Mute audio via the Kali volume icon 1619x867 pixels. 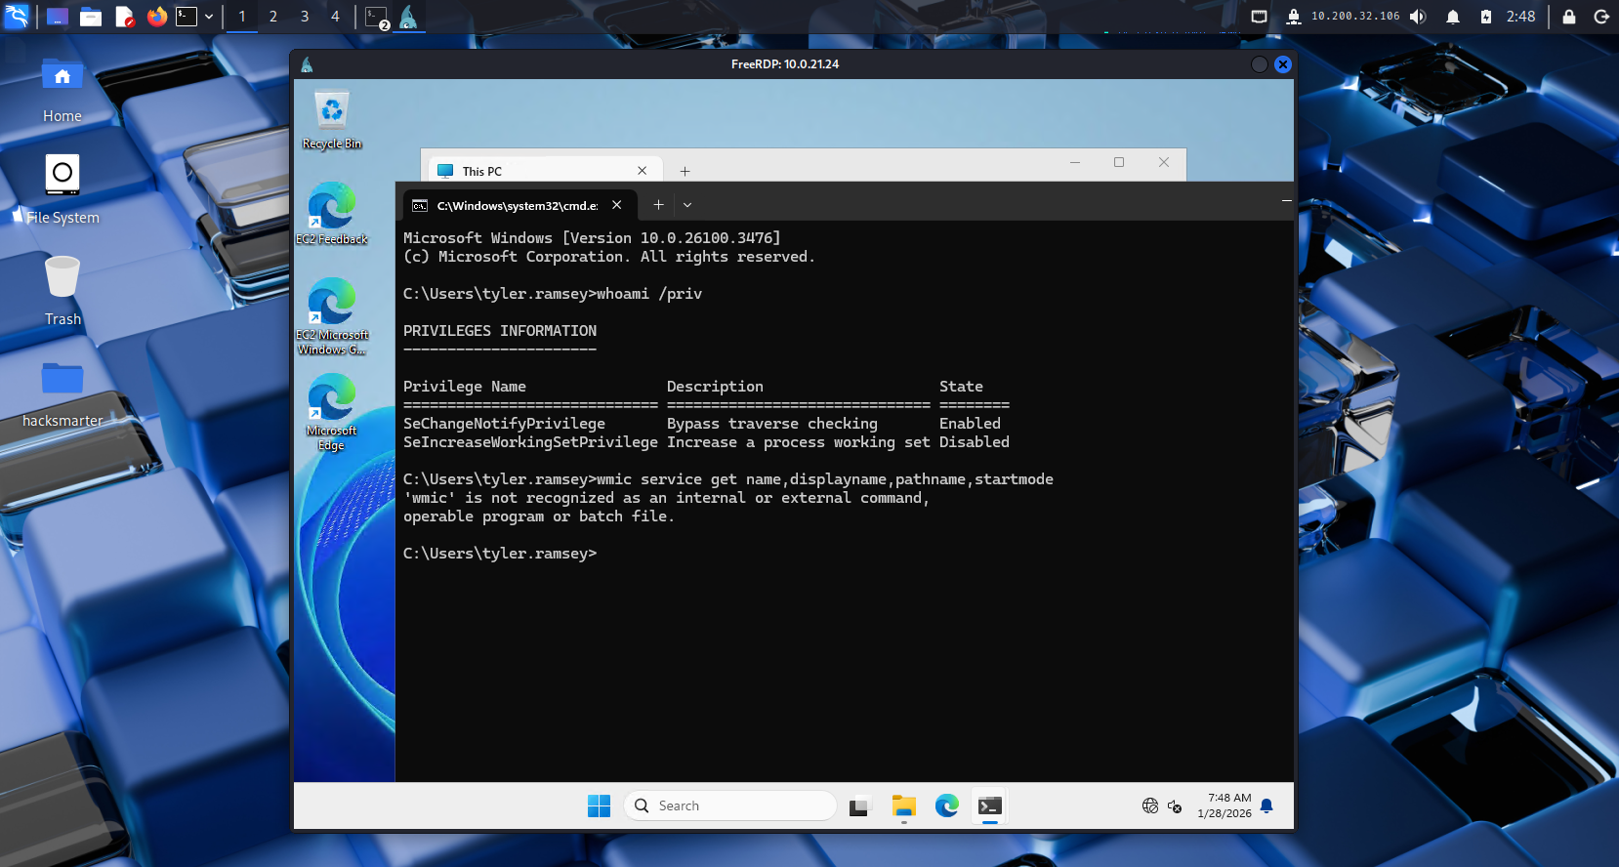pyautogui.click(x=1418, y=17)
